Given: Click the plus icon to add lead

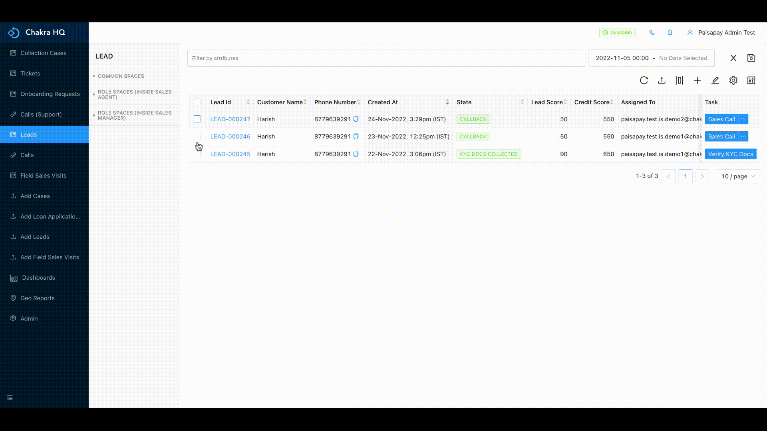Looking at the screenshot, I should click(x=697, y=80).
